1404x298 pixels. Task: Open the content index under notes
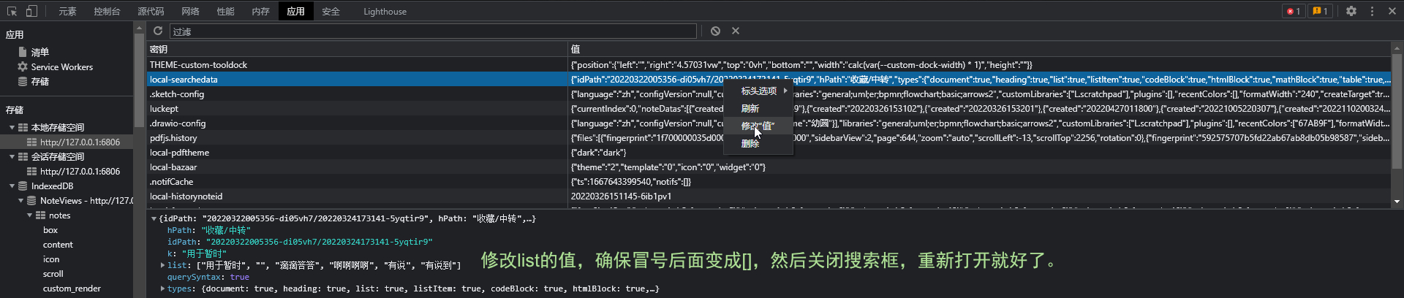[x=58, y=245]
